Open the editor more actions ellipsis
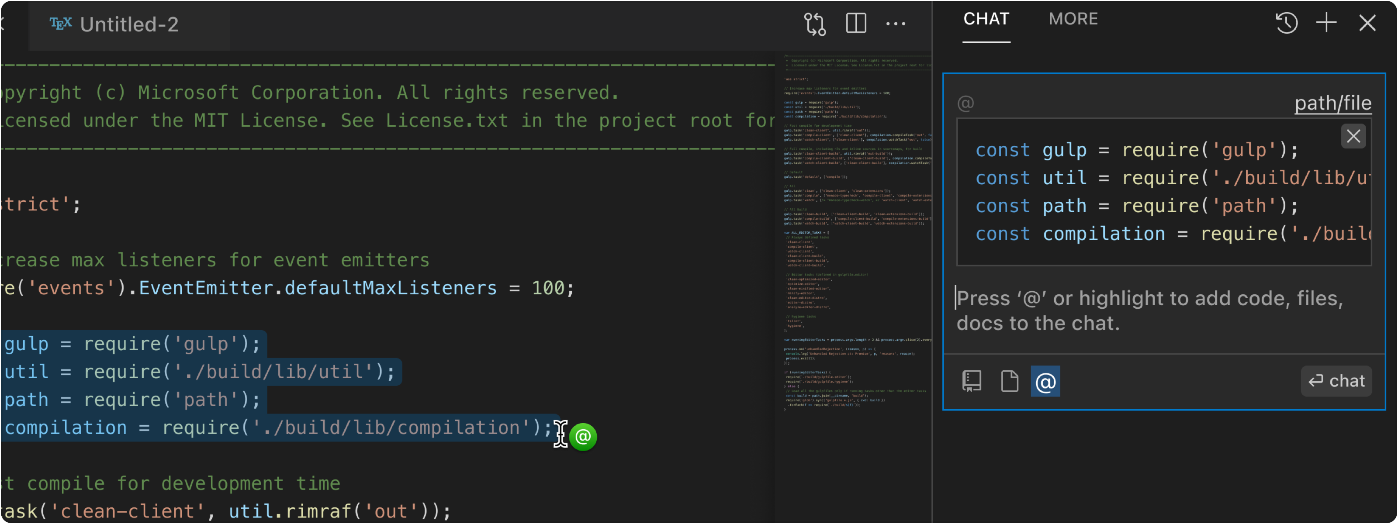This screenshot has width=1398, height=524. pos(896,24)
